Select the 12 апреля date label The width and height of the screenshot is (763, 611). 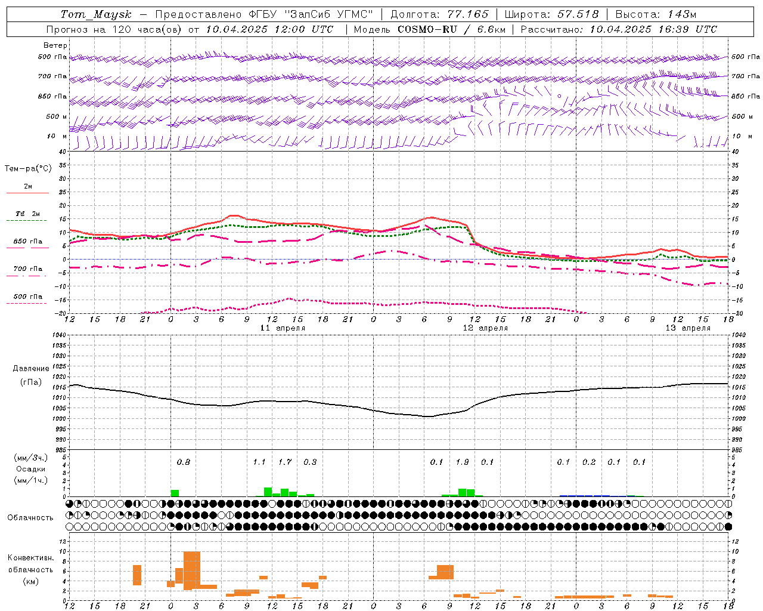click(485, 328)
